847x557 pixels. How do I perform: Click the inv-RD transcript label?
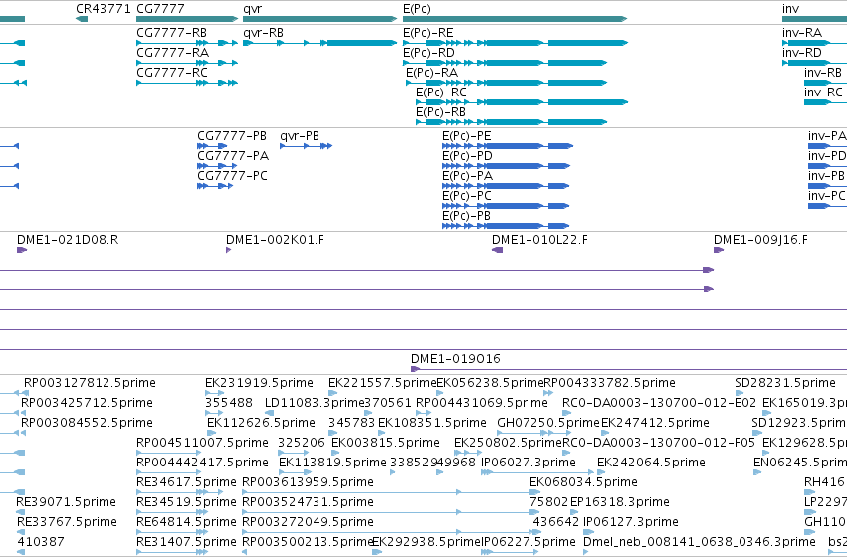(x=801, y=53)
